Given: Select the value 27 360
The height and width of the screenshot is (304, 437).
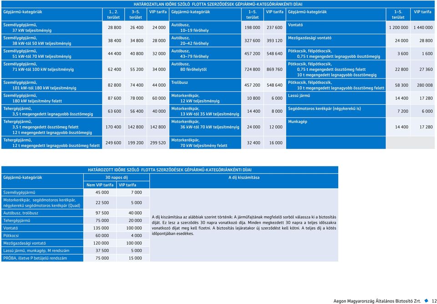Looking at the screenshot, I should 426,70.
